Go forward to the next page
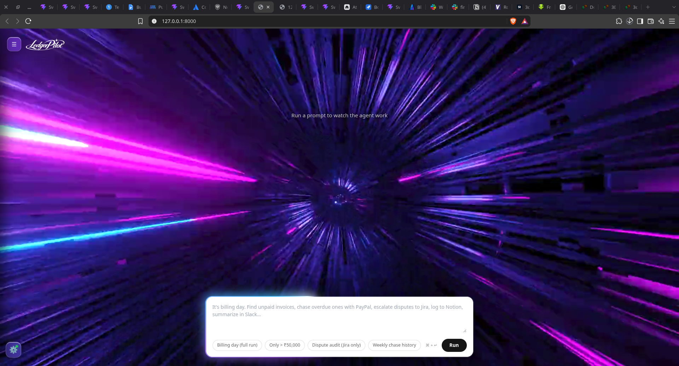 click(18, 21)
